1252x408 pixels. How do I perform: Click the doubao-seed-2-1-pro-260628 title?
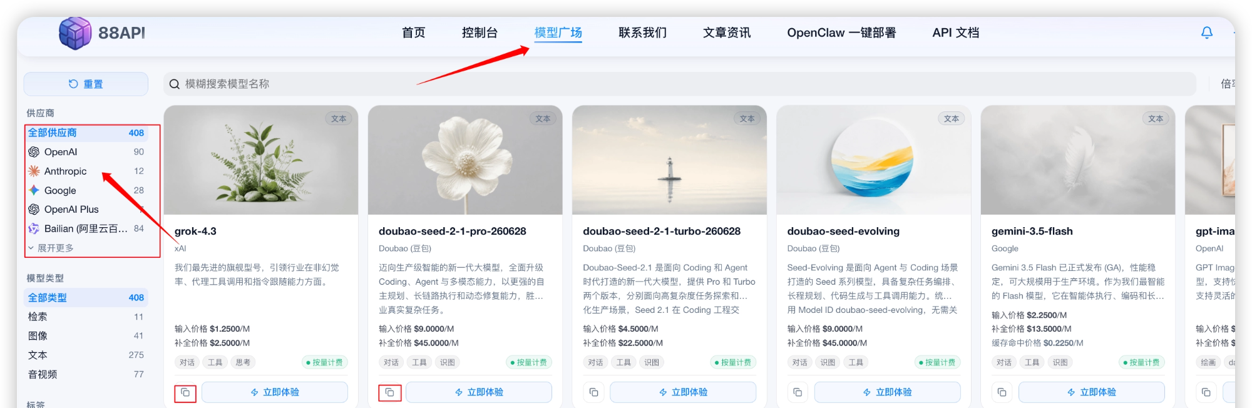click(453, 232)
